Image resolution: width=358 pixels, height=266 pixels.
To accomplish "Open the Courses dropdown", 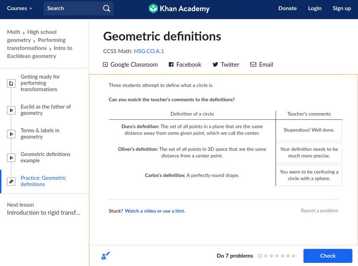I will click(x=20, y=8).
